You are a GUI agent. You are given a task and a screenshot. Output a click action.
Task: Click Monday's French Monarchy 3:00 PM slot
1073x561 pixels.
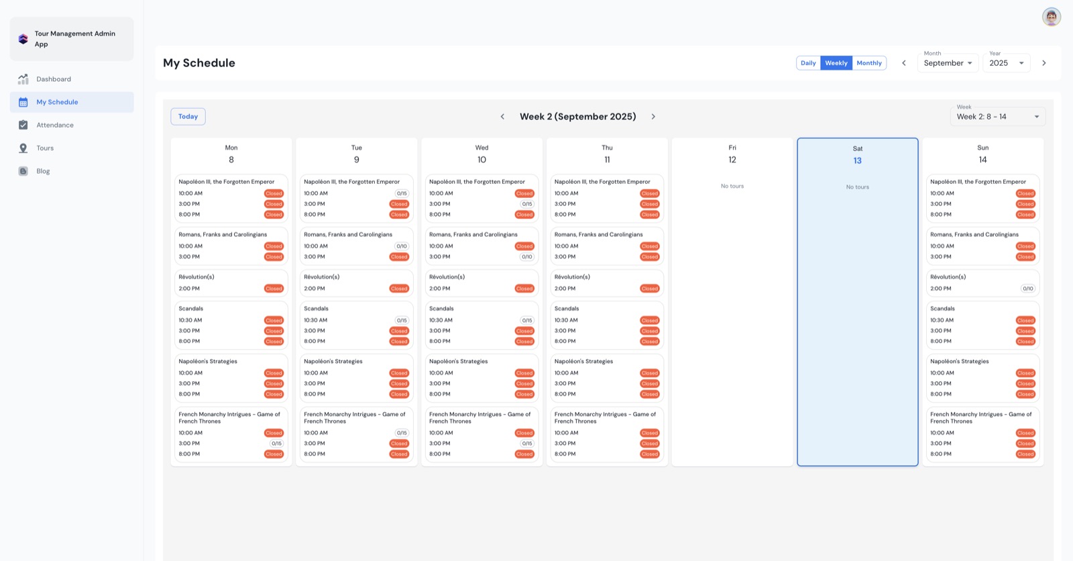(231, 444)
